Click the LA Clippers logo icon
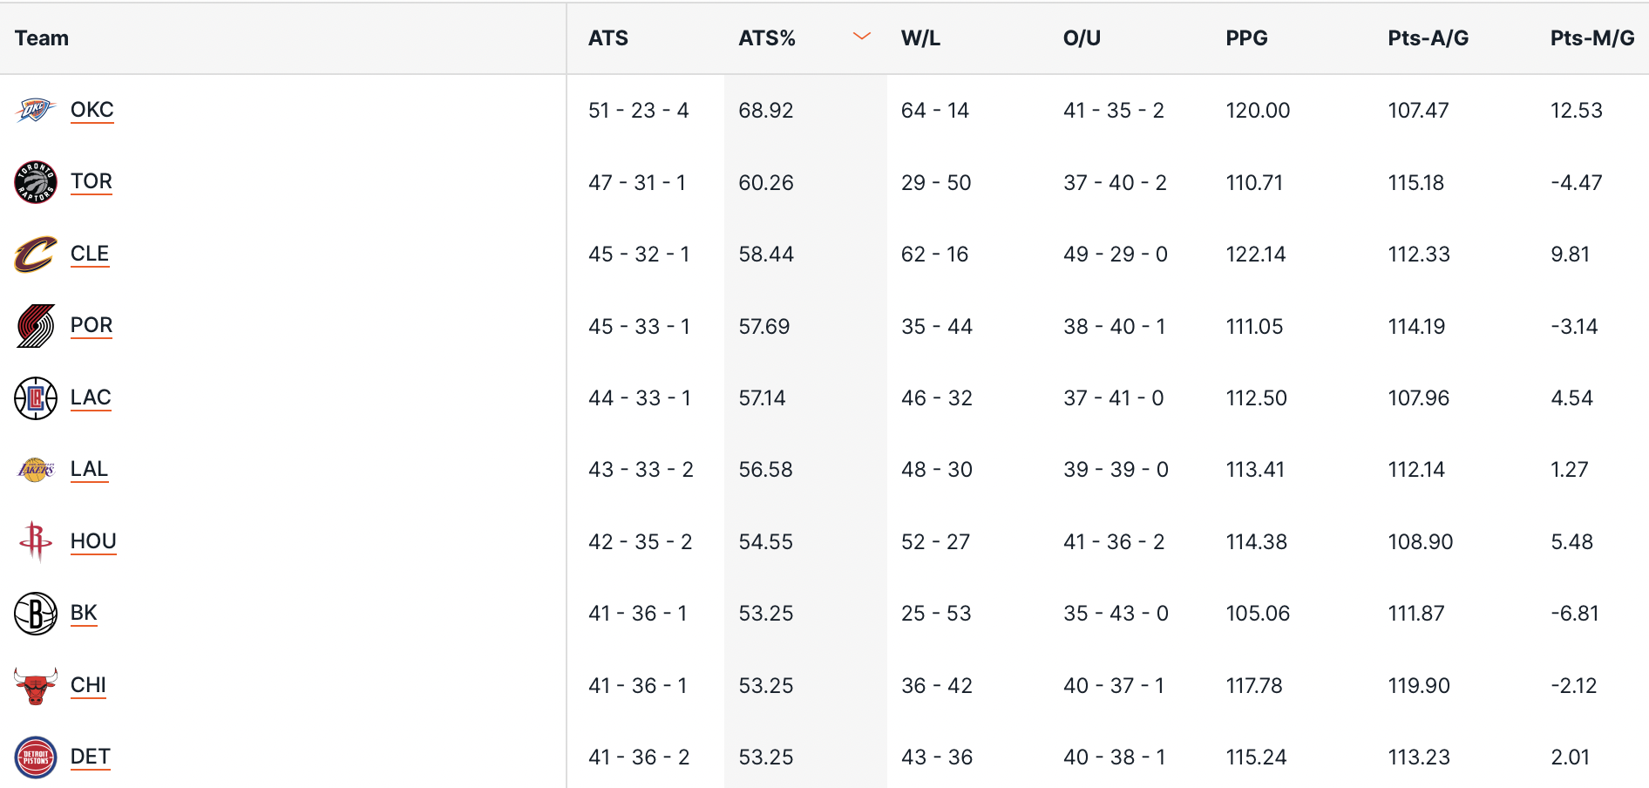 tap(35, 398)
